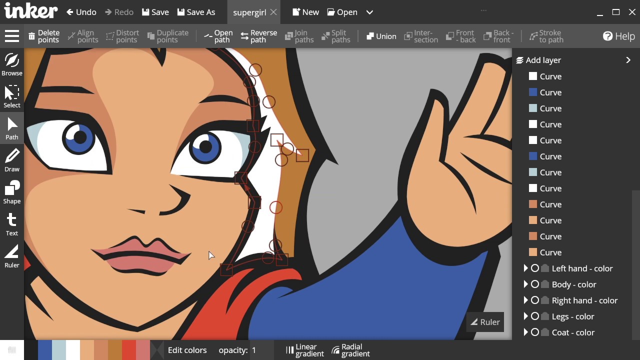Expand the Right hand - color group
Viewport: 640px width, 360px height.
click(x=525, y=300)
